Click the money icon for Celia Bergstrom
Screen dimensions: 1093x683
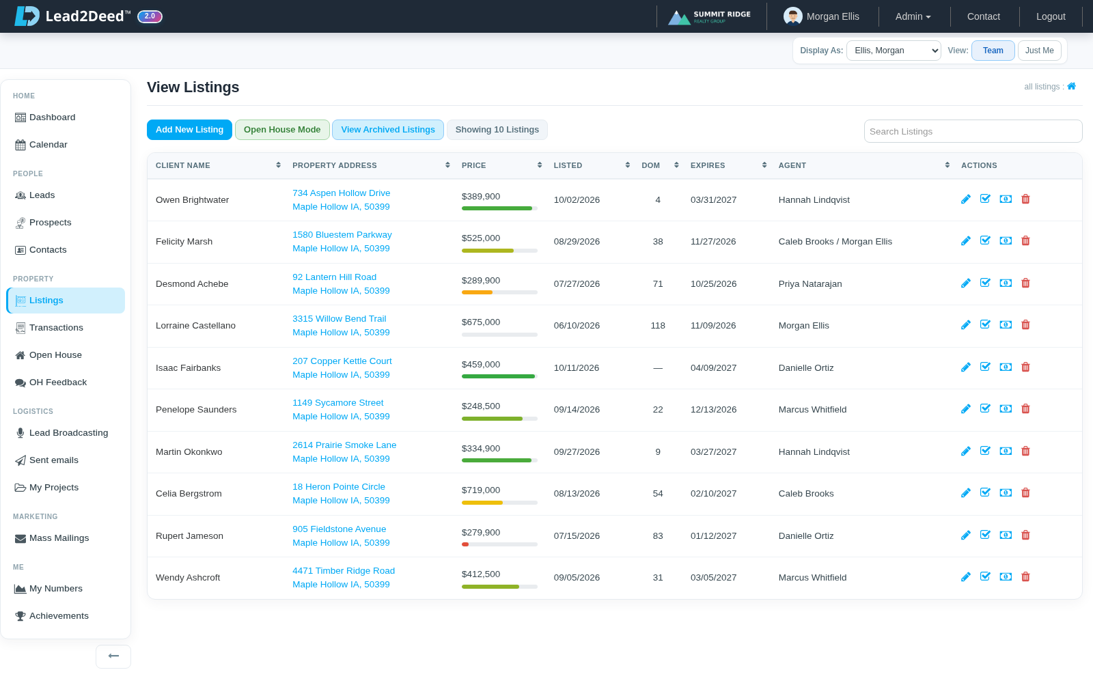1006,492
